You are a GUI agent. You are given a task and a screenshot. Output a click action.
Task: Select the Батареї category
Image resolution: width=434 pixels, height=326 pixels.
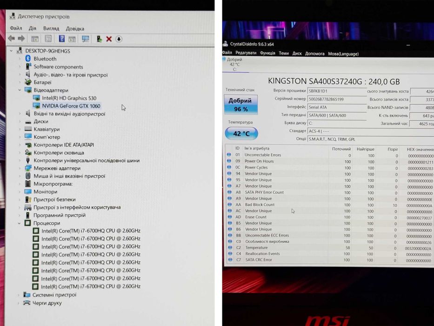click(43, 82)
